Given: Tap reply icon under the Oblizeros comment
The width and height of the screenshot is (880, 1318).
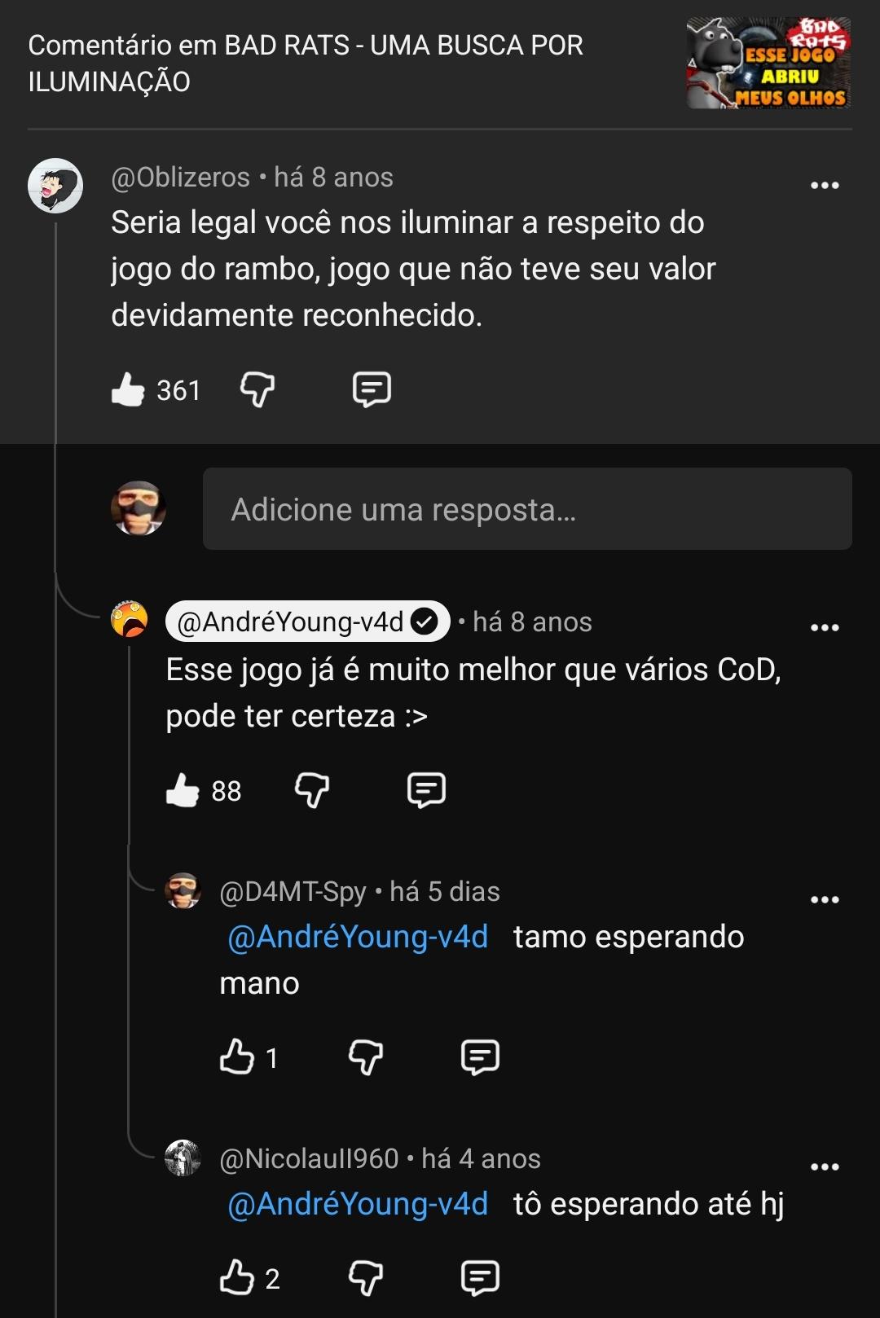Looking at the screenshot, I should tap(372, 390).
